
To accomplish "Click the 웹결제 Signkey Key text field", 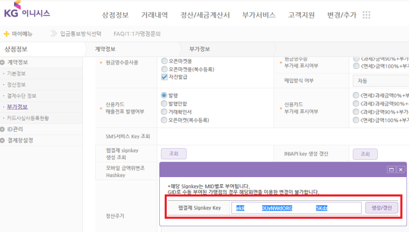I will coord(296,208).
